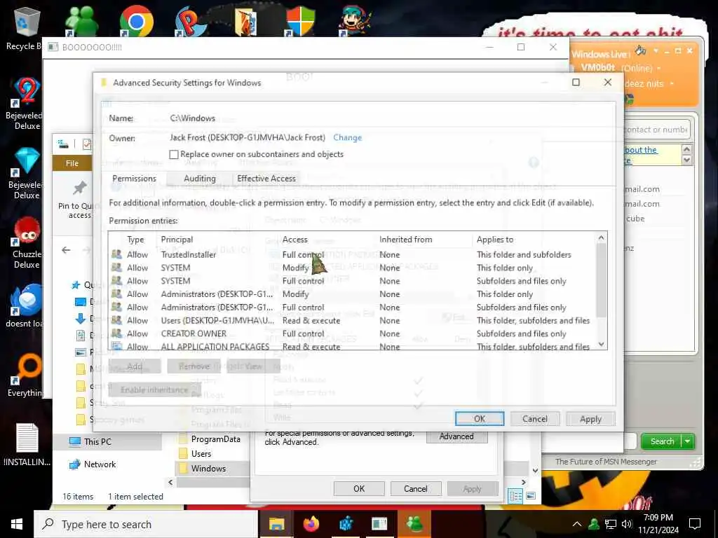This screenshot has height=538, width=718.
Task: Select the Users folder in Explorer
Action: pyautogui.click(x=201, y=454)
